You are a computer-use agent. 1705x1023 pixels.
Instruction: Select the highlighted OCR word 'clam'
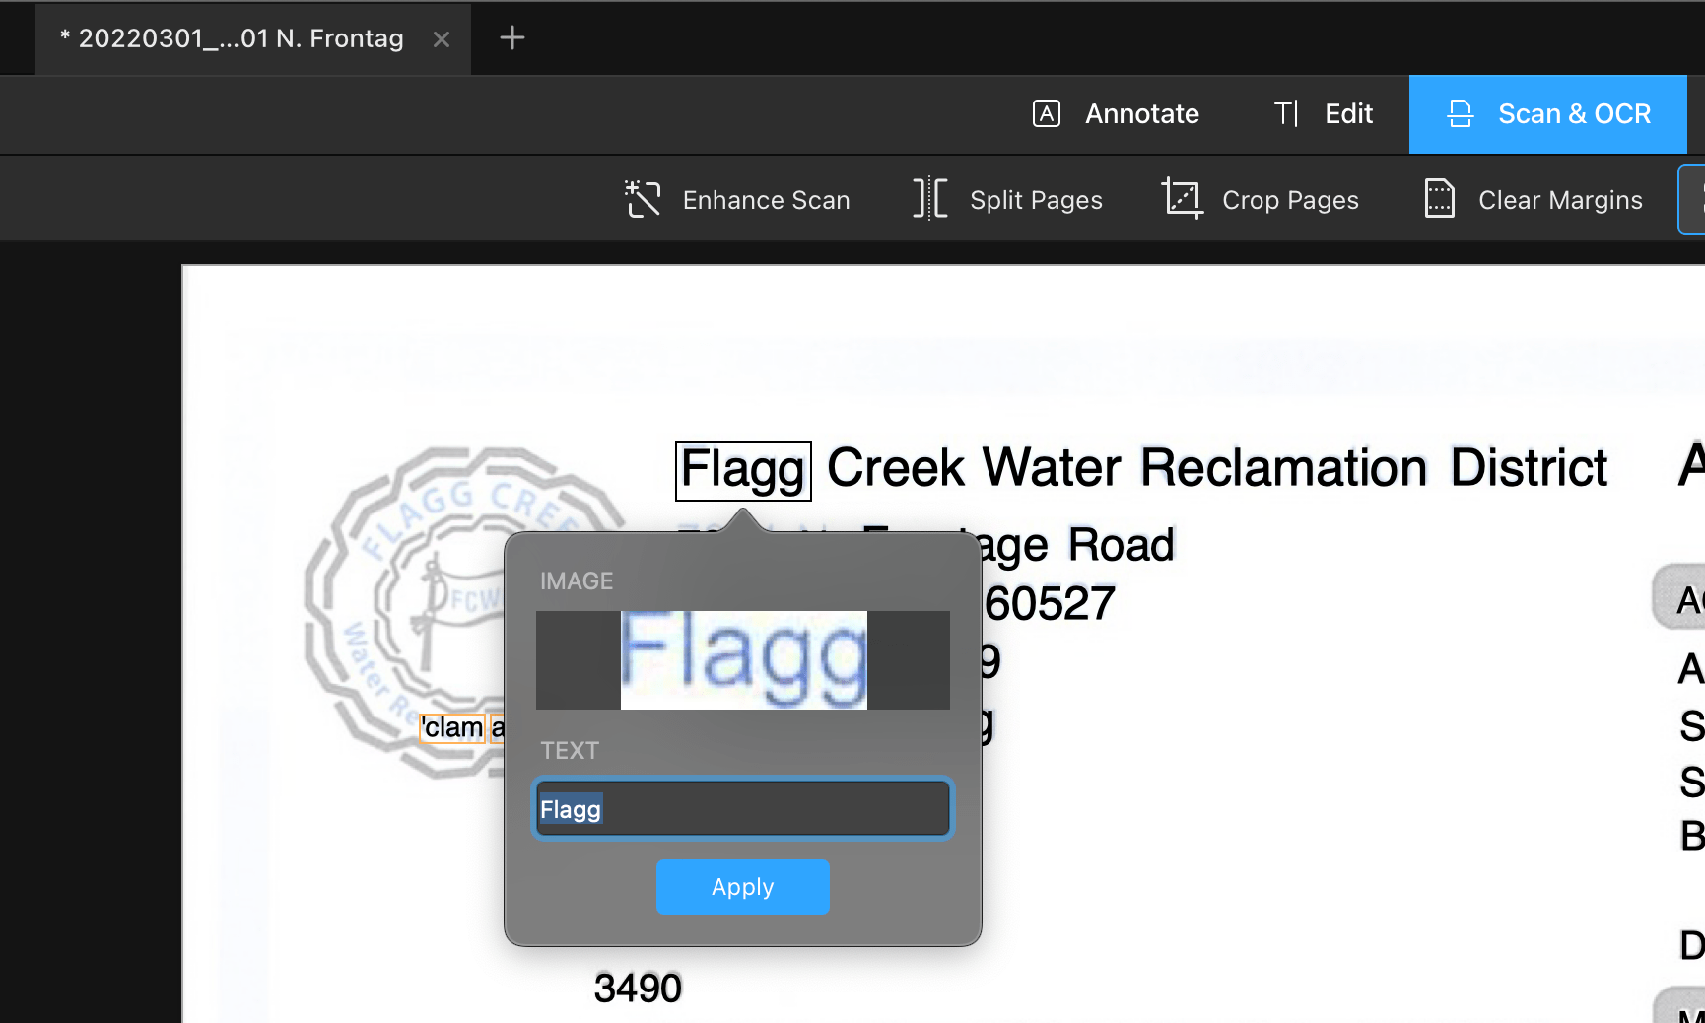(453, 727)
